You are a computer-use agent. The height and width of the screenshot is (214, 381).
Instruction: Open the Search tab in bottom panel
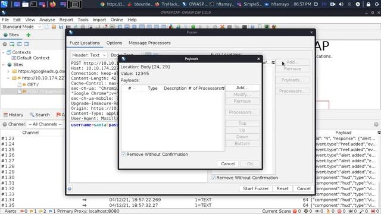40,115
